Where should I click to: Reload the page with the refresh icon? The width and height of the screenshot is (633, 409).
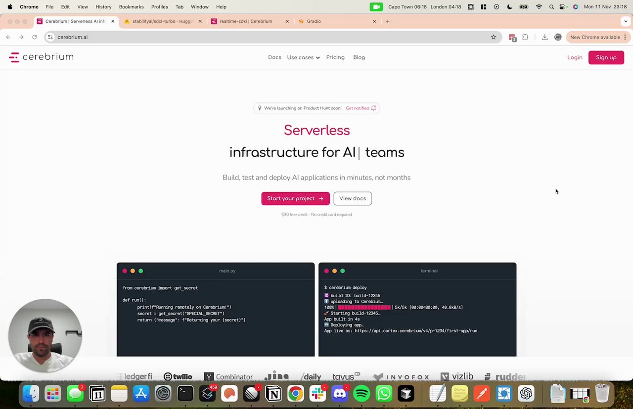point(34,37)
